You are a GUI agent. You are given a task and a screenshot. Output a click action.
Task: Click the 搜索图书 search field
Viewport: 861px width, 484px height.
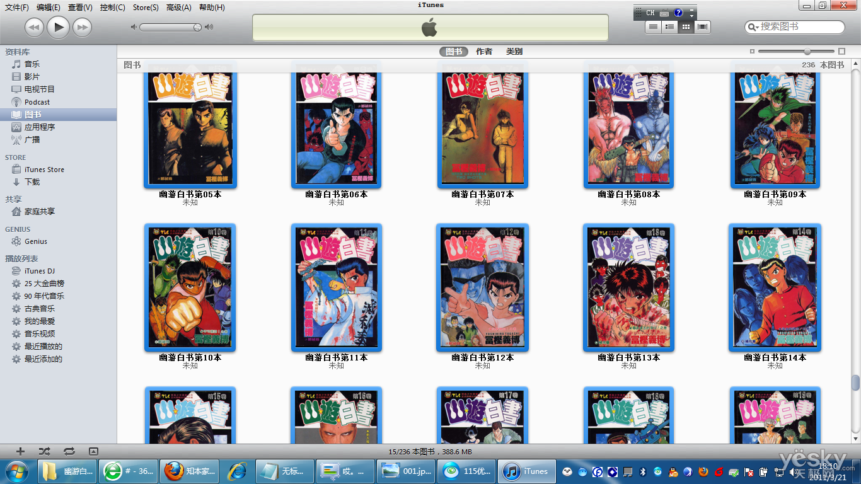(x=794, y=26)
